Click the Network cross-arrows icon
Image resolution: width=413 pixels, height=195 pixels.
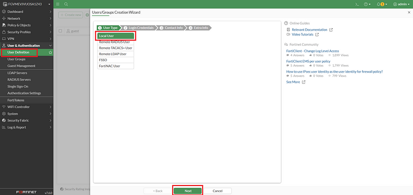[4, 18]
